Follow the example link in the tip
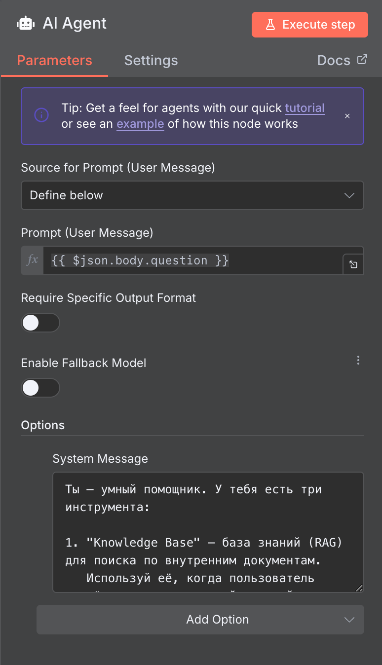Image resolution: width=382 pixels, height=665 pixels. click(140, 124)
